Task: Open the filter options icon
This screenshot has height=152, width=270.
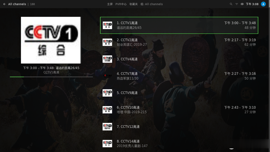Action: point(236,4)
